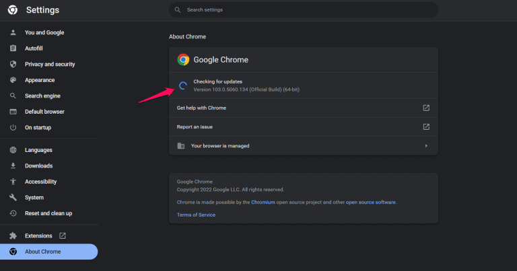517x271 pixels.
Task: Select Reset and clean up option
Action: (48, 213)
